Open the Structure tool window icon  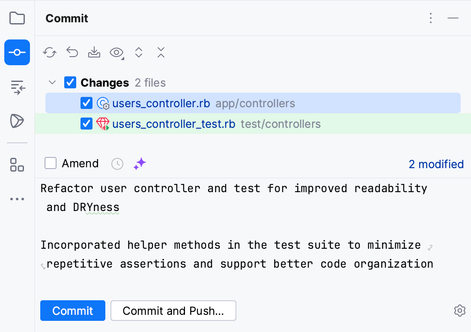[17, 164]
